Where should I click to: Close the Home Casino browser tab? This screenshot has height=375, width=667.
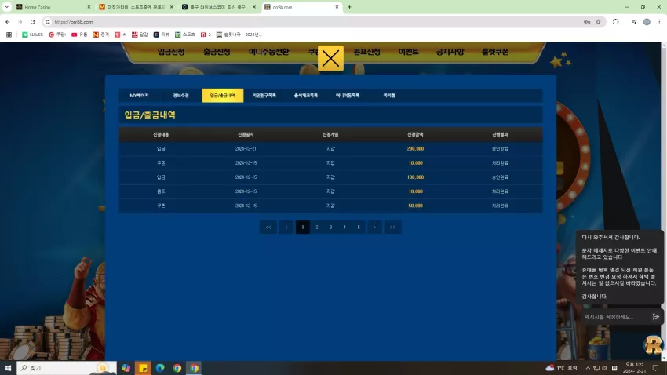point(89,7)
